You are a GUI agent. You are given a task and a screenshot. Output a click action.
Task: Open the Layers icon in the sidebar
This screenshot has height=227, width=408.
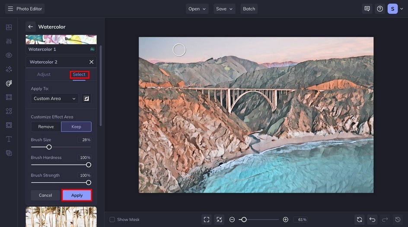[x=9, y=153]
